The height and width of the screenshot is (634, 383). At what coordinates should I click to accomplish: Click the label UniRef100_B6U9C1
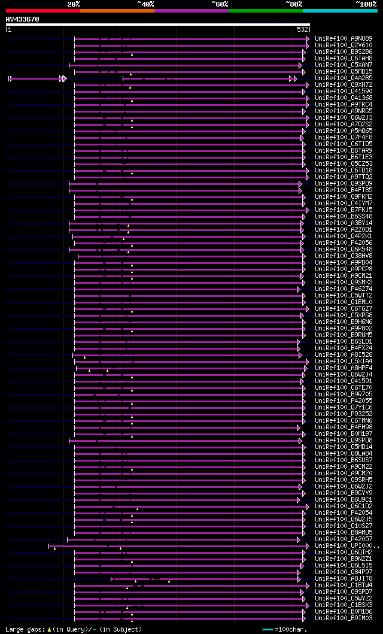(344, 500)
